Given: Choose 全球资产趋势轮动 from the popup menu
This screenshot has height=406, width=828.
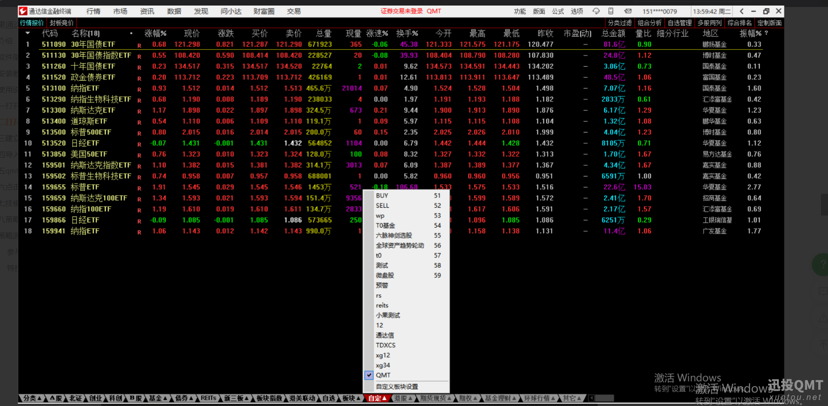Looking at the screenshot, I should click(x=406, y=245).
